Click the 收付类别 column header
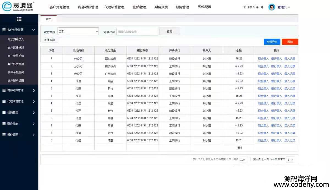Viewport: 330px width, 190px height. tap(78, 51)
